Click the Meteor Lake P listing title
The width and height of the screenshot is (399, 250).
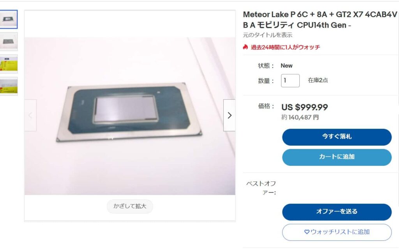click(x=320, y=20)
